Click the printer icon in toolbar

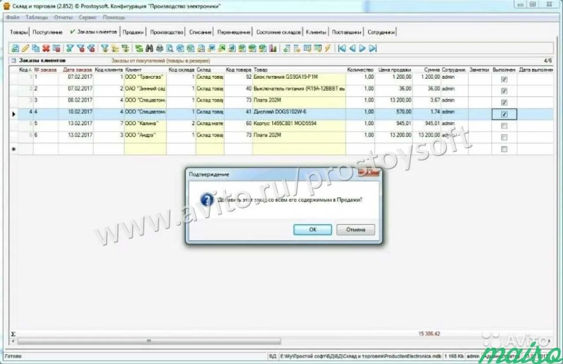tap(159, 48)
